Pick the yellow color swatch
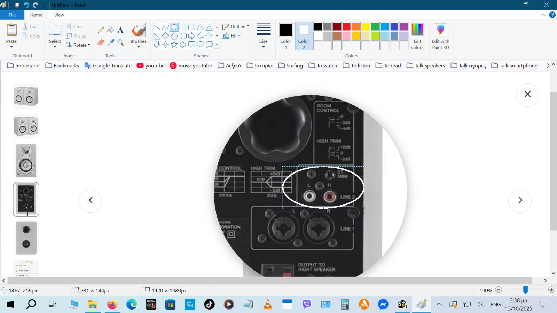Image resolution: width=557 pixels, height=313 pixels. pyautogui.click(x=366, y=27)
